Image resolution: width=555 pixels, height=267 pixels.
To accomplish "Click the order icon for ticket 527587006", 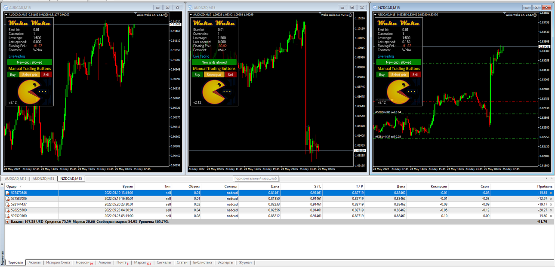I will coord(7,199).
